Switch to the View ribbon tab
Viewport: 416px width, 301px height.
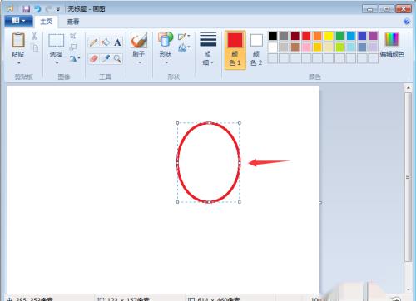coord(73,22)
